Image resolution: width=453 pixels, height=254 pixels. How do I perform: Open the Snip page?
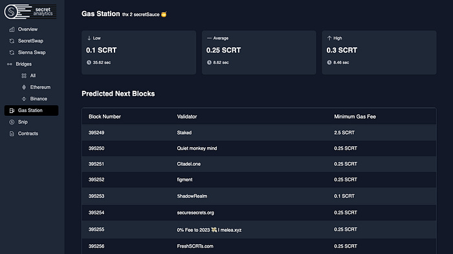(23, 122)
